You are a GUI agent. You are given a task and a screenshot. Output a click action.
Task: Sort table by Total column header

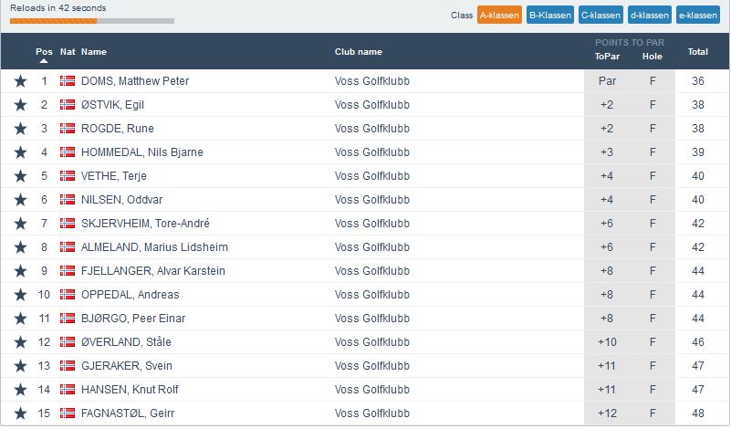pyautogui.click(x=697, y=52)
